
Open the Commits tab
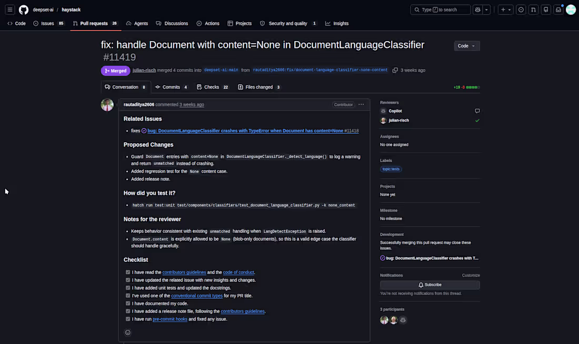point(172,87)
